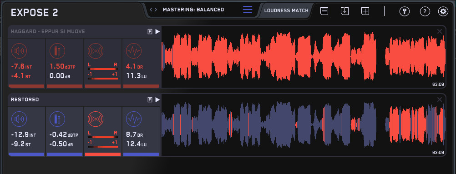Remove the Restored track with the X
456x174 pixels.
tap(440, 99)
